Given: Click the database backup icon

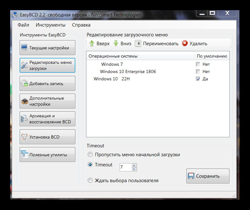Looking at the screenshot, I should (x=24, y=119).
